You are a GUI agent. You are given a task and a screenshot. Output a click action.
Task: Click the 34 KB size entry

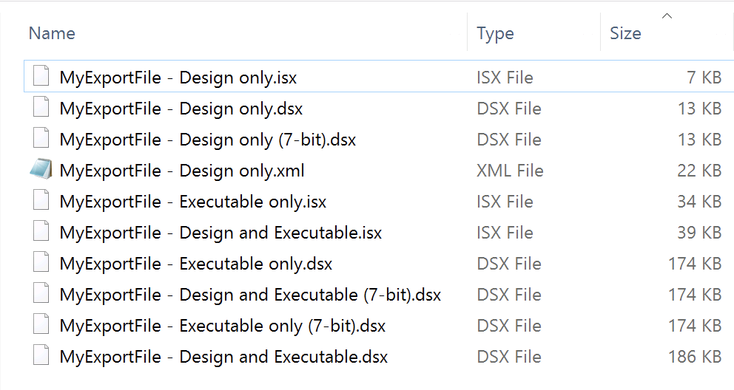point(698,202)
